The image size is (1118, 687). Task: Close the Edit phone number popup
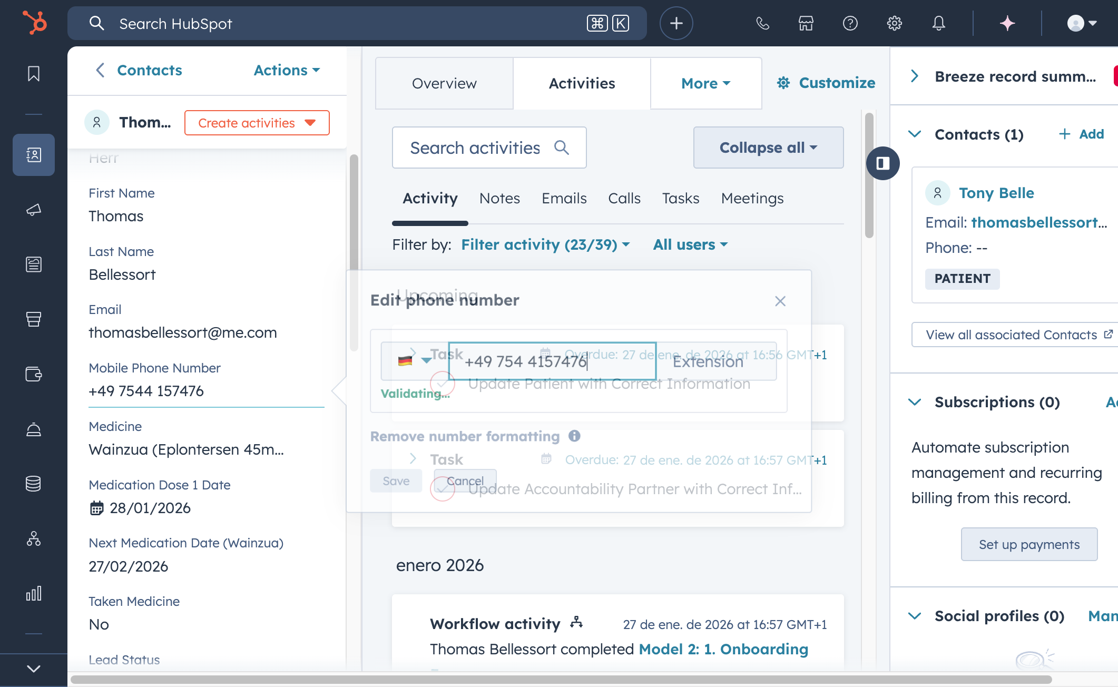[780, 301]
